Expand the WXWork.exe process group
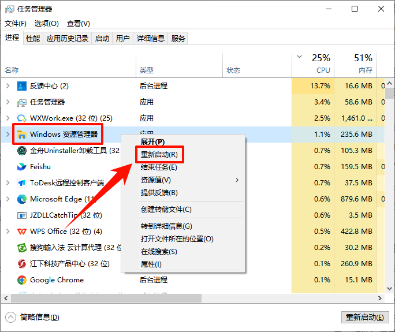The image size is (395, 332). 8,118
